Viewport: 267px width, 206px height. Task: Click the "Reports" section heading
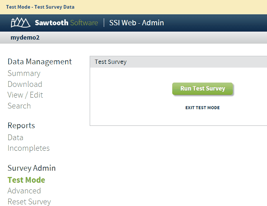click(21, 126)
